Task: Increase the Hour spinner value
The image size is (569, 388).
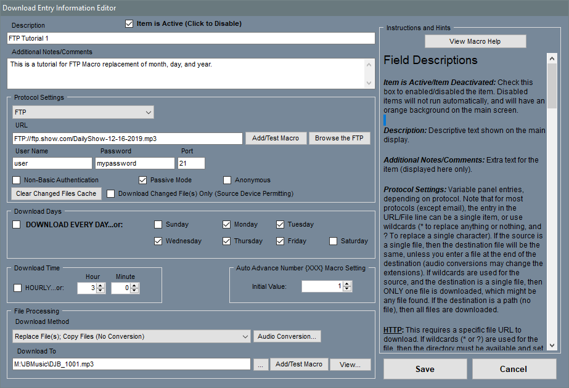Action: point(100,285)
